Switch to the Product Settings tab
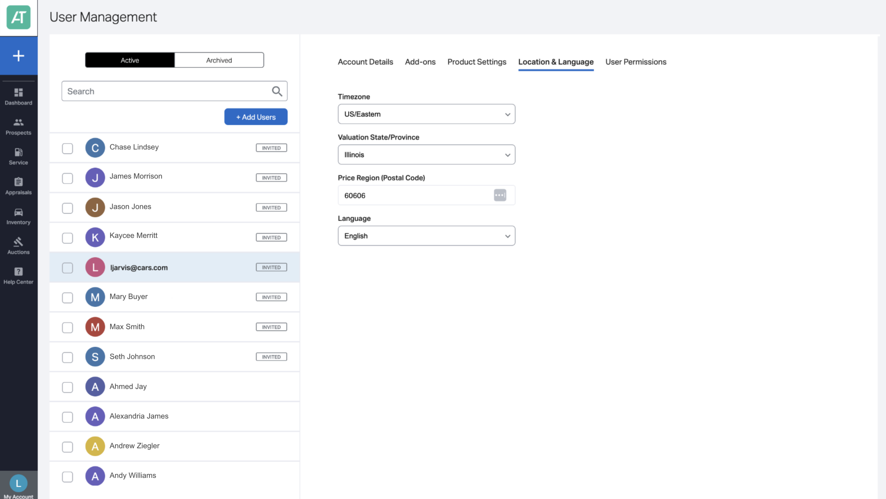886x499 pixels. tap(477, 62)
